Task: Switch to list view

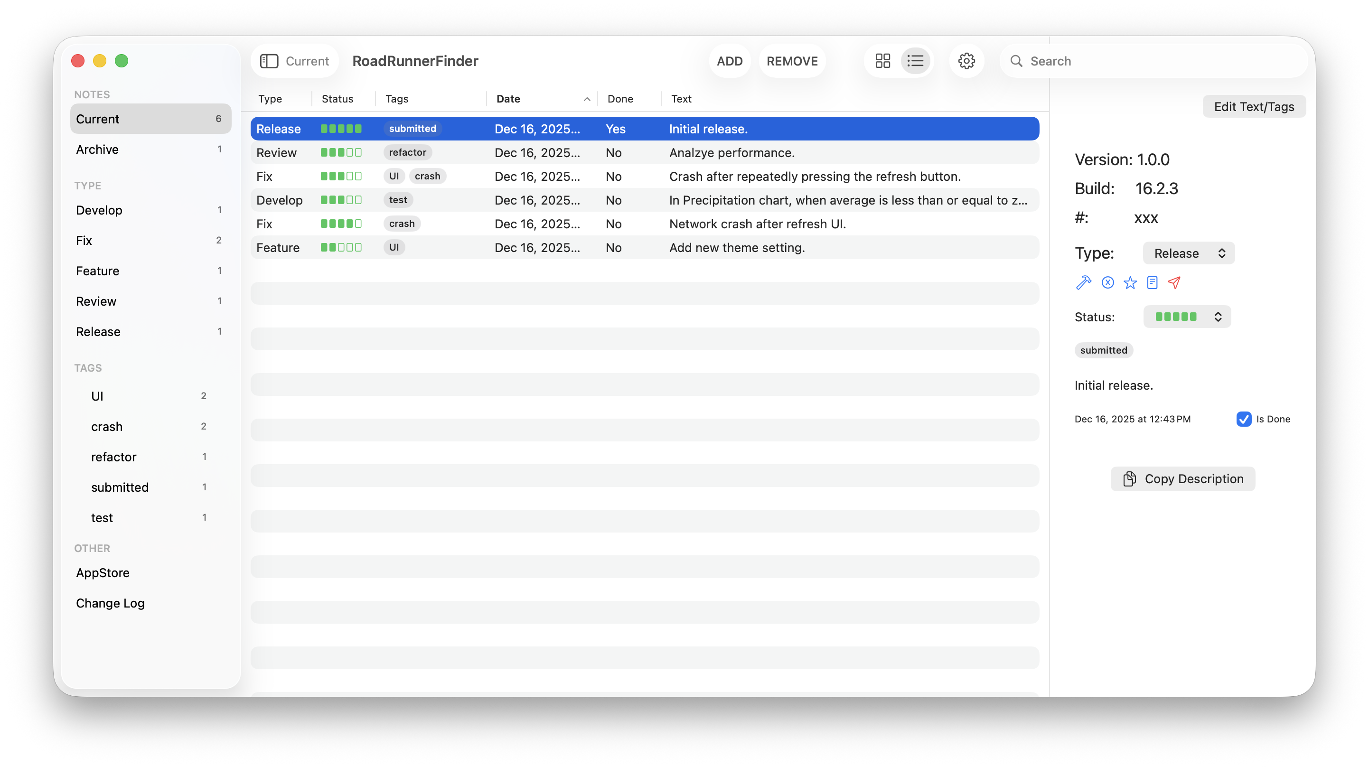Action: 915,61
